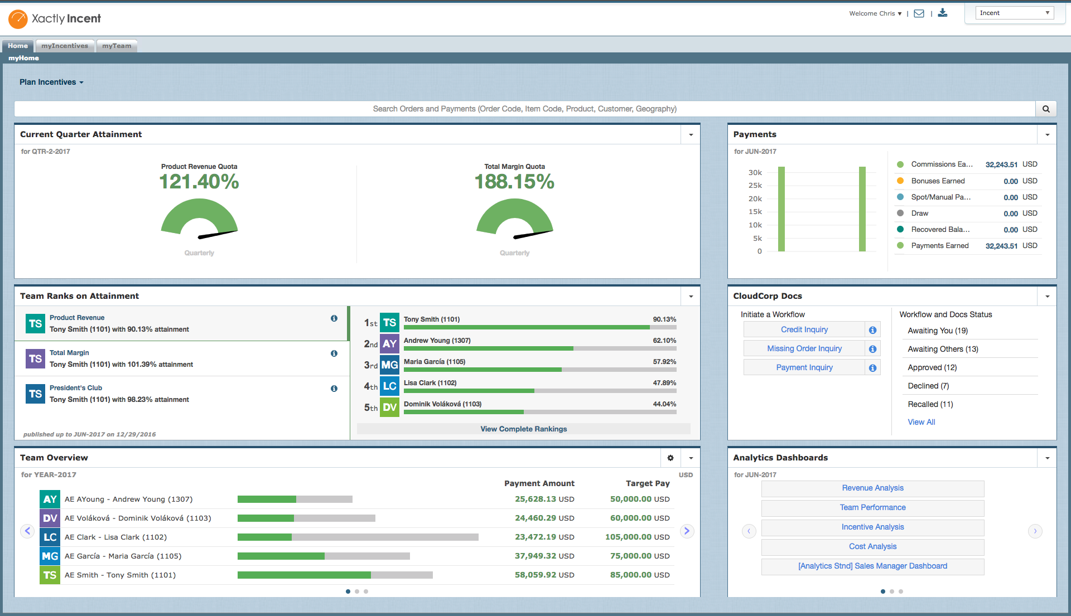
Task: Switch to the myTeam tab
Action: (117, 46)
